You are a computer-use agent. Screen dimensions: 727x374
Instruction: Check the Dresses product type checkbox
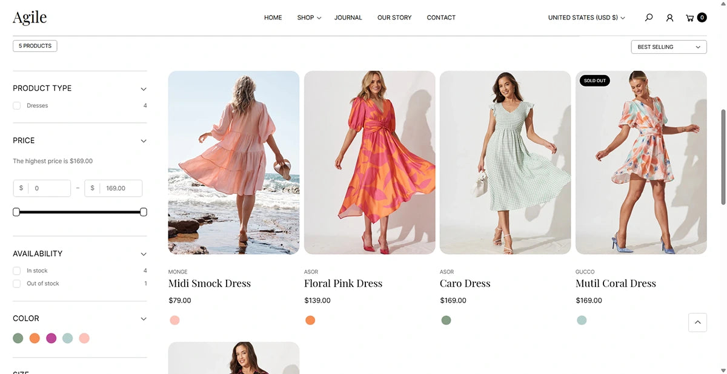tap(17, 105)
